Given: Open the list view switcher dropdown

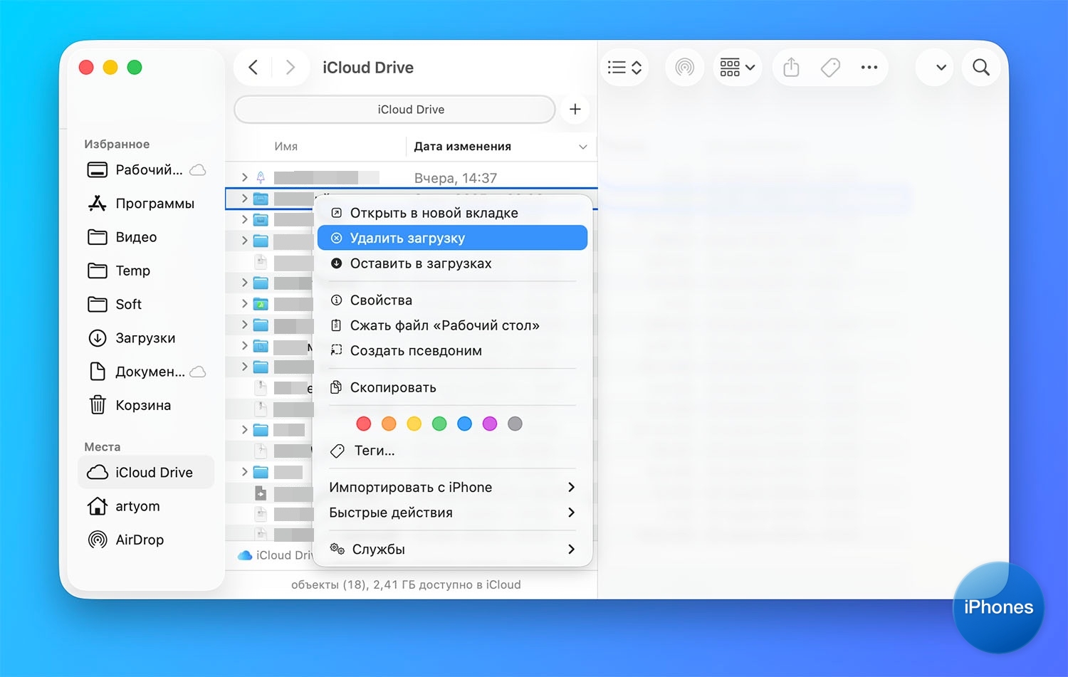Looking at the screenshot, I should point(624,68).
